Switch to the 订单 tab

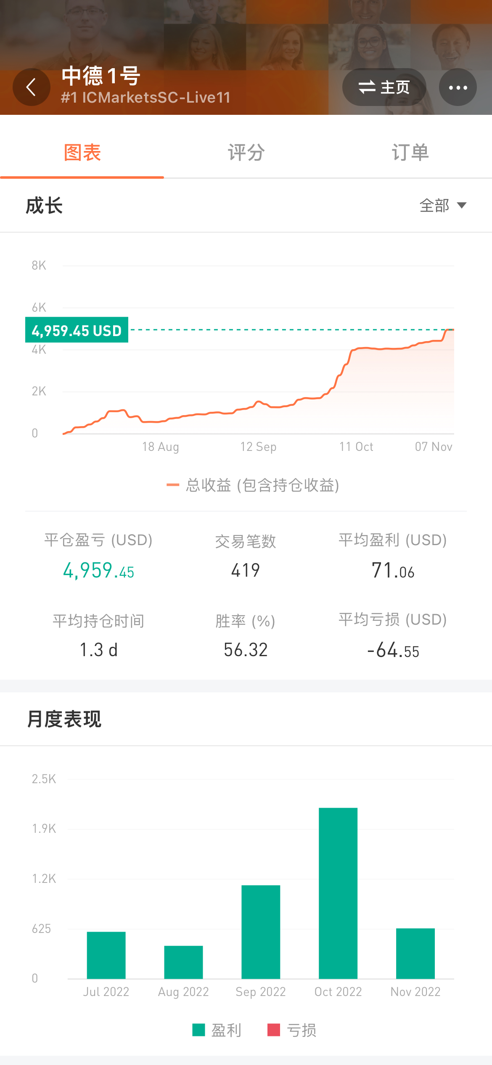coord(410,152)
